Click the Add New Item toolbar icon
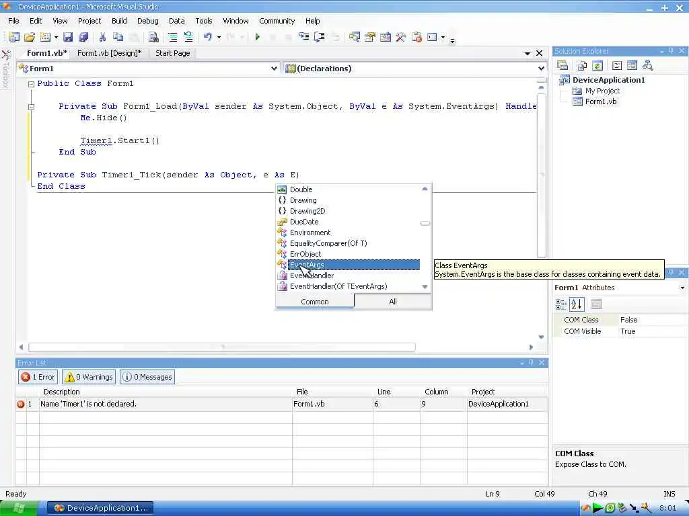 click(x=45, y=38)
